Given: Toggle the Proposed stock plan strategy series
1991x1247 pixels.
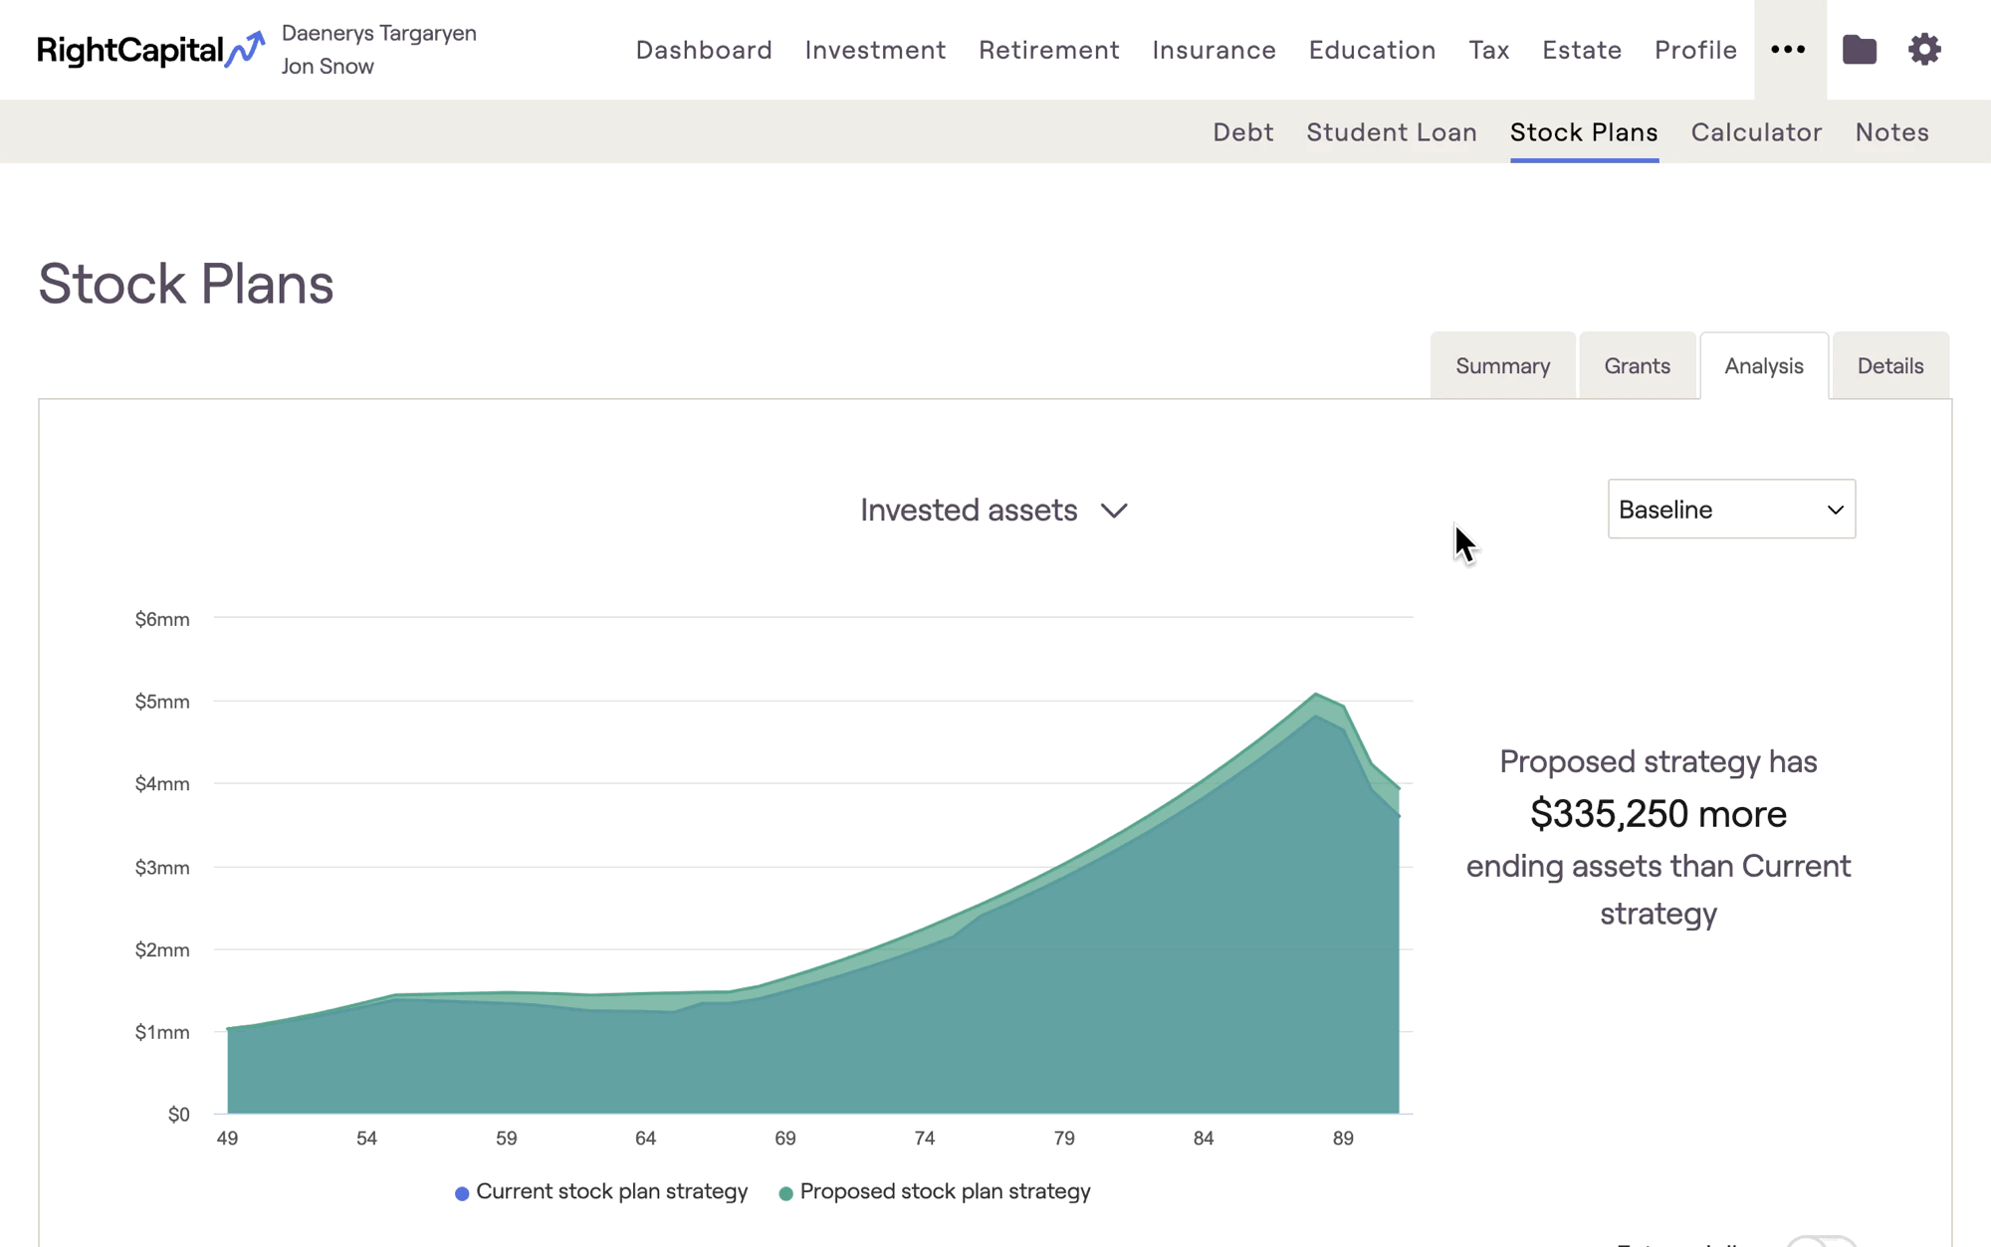Looking at the screenshot, I should (945, 1191).
